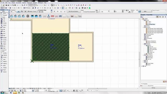This screenshot has width=167, height=94.
Task: Collapse the Elevations node in Navigator
Action: 143,27
